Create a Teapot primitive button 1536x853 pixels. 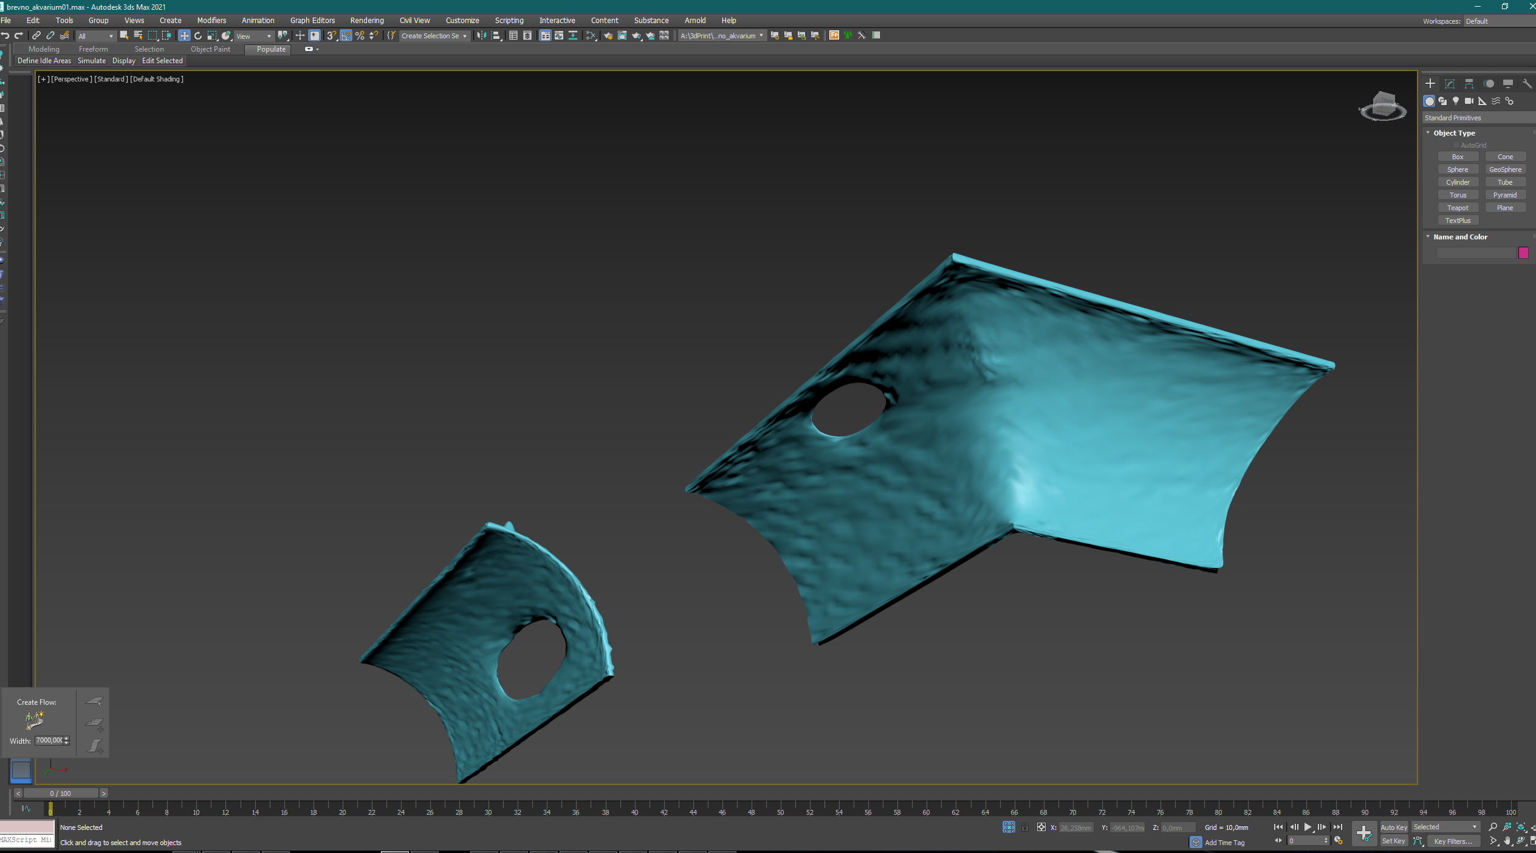pos(1458,208)
